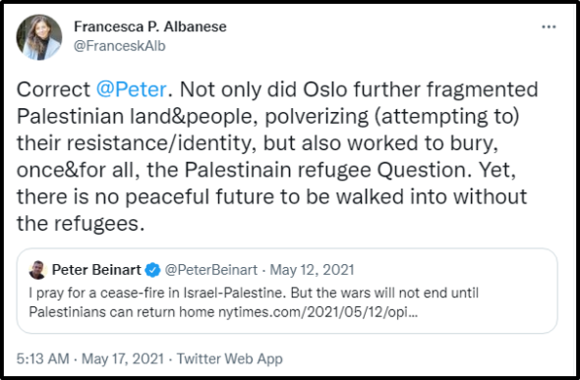Image resolution: width=580 pixels, height=380 pixels.
Task: Click the May 17, 2021 date
Action: [x=123, y=358]
